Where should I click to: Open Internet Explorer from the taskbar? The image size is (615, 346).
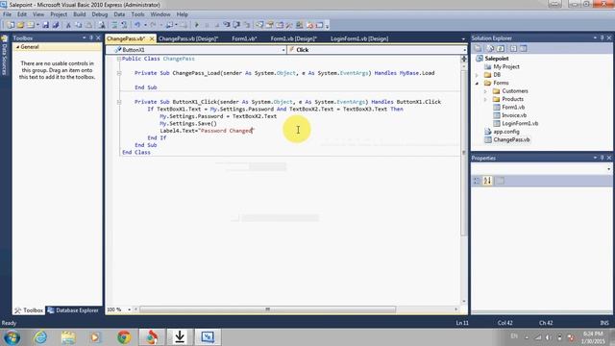[x=40, y=337]
